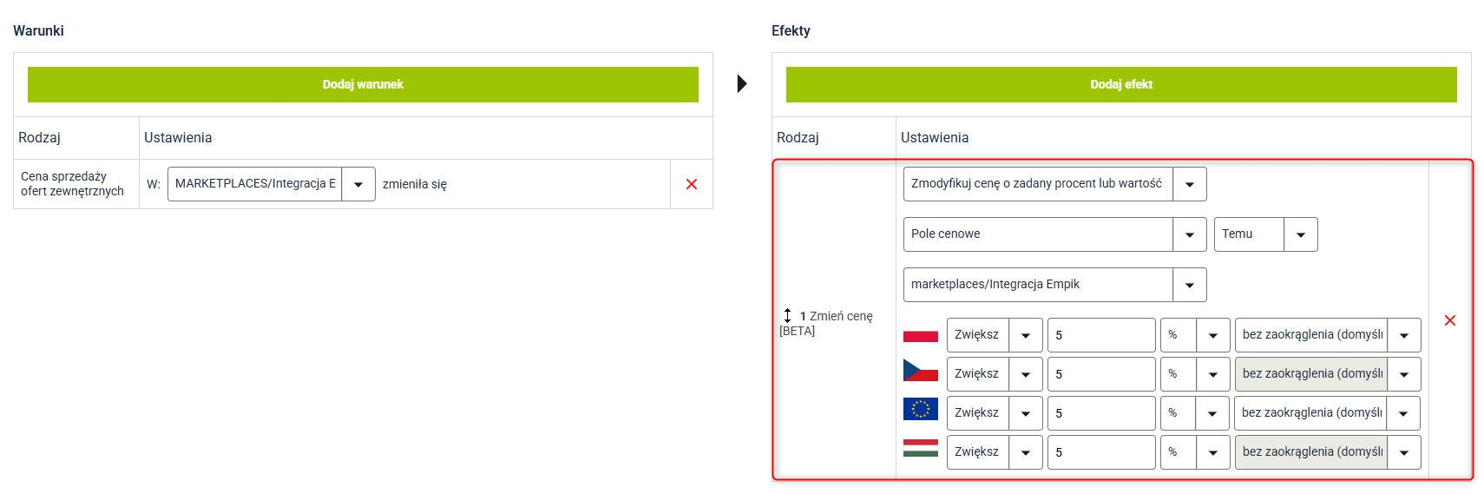Open the Zwiększ dropdown in the Polish row
Viewport: 1484px width, 494px height.
click(x=1025, y=335)
